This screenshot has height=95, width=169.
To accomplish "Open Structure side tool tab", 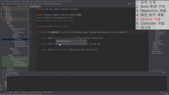I will 1,15.
